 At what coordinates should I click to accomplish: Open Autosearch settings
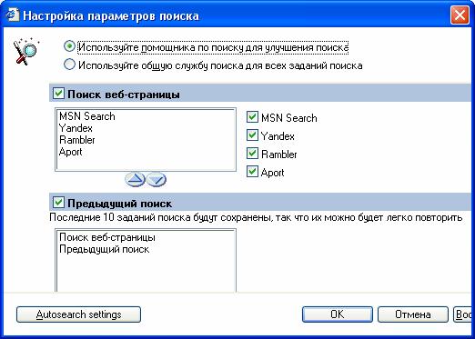tap(78, 314)
